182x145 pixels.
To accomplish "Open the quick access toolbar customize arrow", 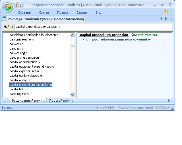I will click(26, 5).
